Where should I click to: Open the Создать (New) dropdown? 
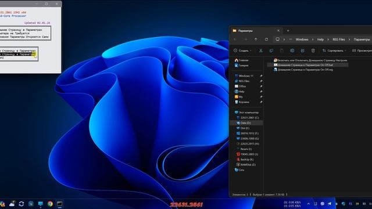point(242,51)
